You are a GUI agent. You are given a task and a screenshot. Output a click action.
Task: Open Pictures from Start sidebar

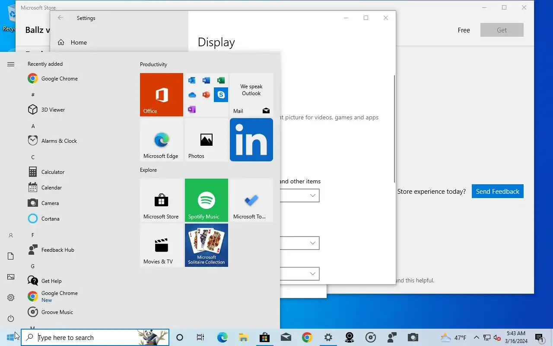click(x=11, y=277)
